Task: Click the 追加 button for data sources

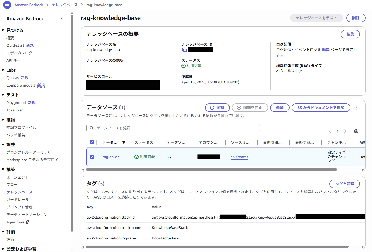Action: [x=280, y=108]
